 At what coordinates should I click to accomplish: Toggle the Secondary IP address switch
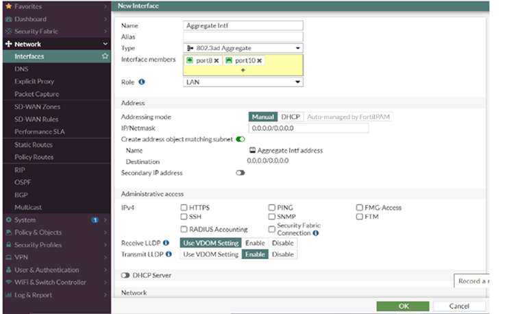pos(240,173)
